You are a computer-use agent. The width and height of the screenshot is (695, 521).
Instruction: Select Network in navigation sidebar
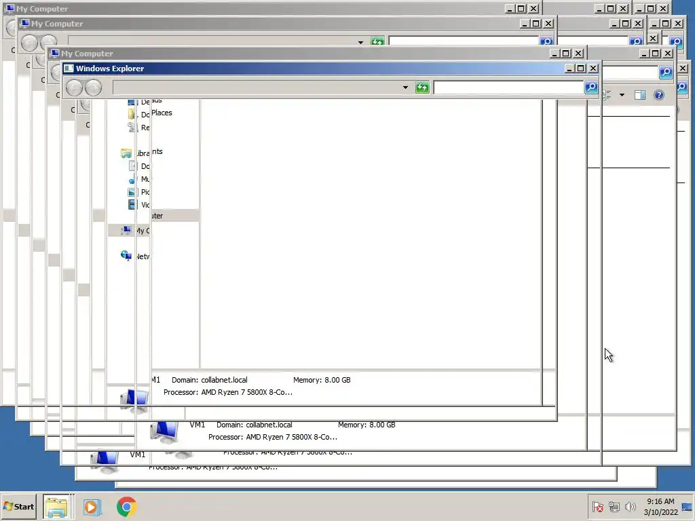[135, 256]
